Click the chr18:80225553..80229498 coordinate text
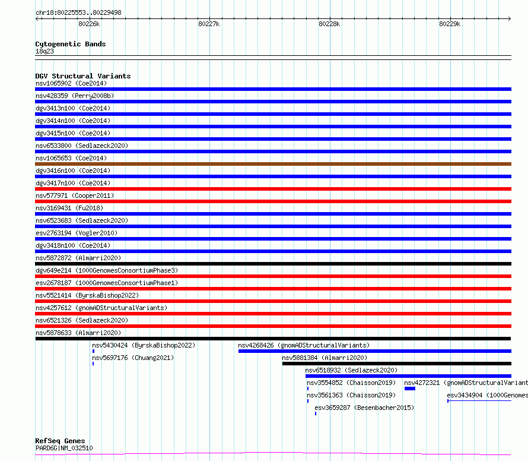The height and width of the screenshot is (461, 528). click(78, 13)
